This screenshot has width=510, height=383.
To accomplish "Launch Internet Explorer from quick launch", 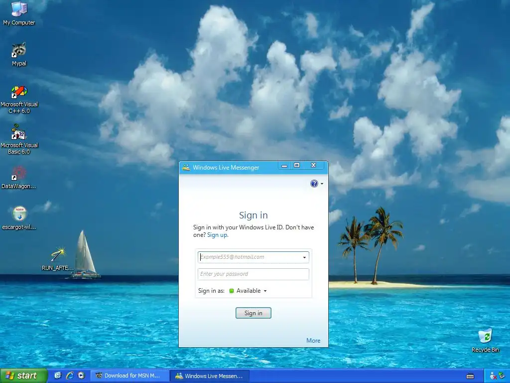I will (70, 376).
